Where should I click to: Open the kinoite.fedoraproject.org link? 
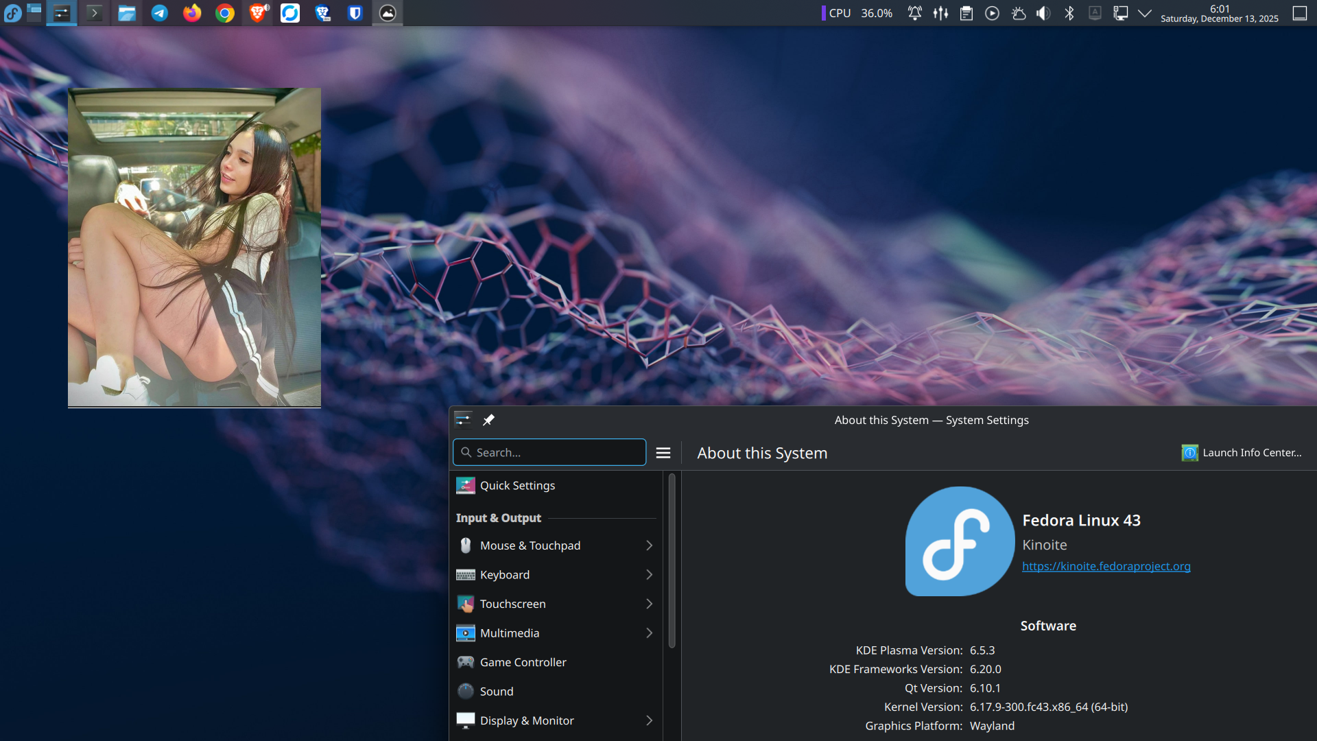1106,566
